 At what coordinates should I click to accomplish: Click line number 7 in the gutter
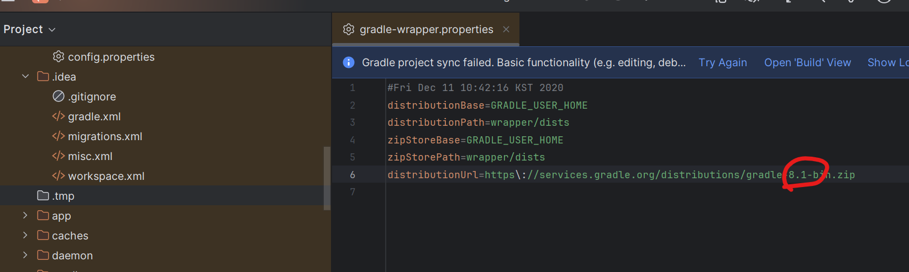coord(353,192)
